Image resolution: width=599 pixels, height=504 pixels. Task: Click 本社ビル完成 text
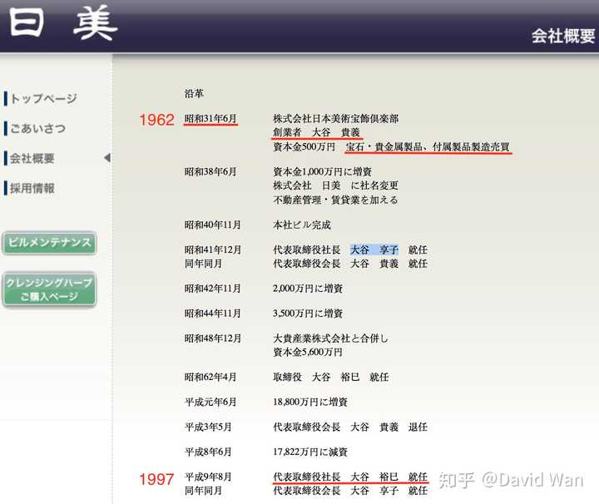[x=302, y=225]
